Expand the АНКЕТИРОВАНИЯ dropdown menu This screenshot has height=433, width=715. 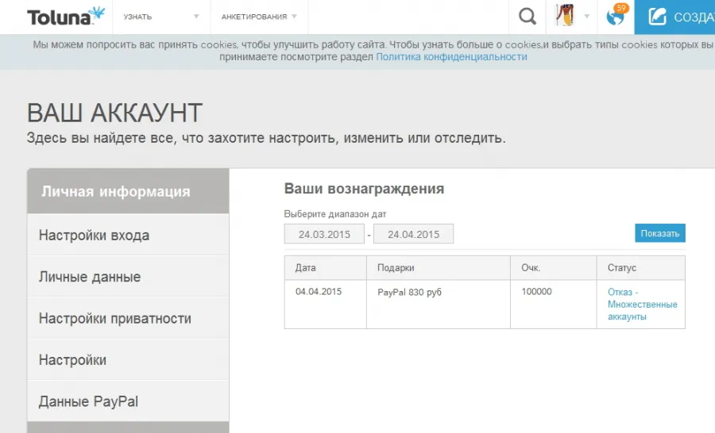pos(259,17)
